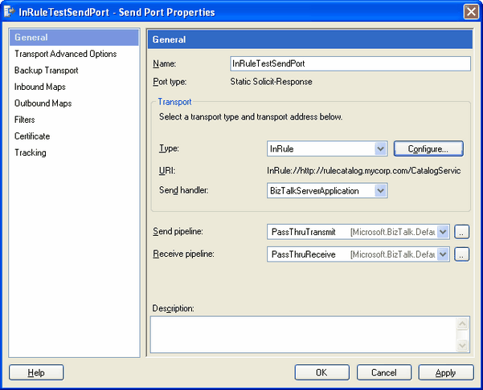
Task: Click ellipsis button beside Receive pipeline
Action: click(461, 254)
